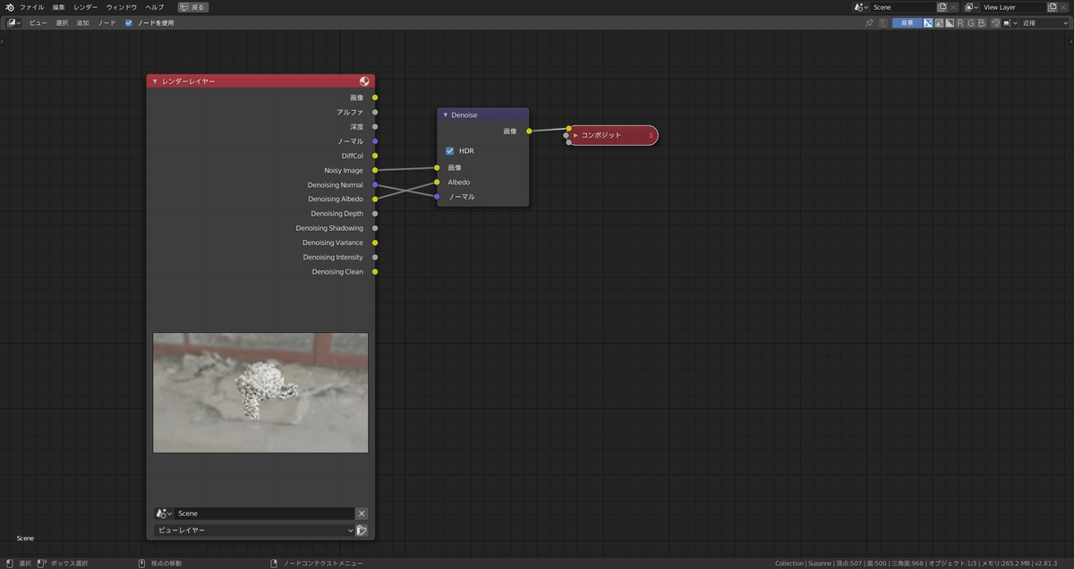The image size is (1074, 569).
Task: Open the 近接 snap target dropdown
Action: pyautogui.click(x=1044, y=22)
